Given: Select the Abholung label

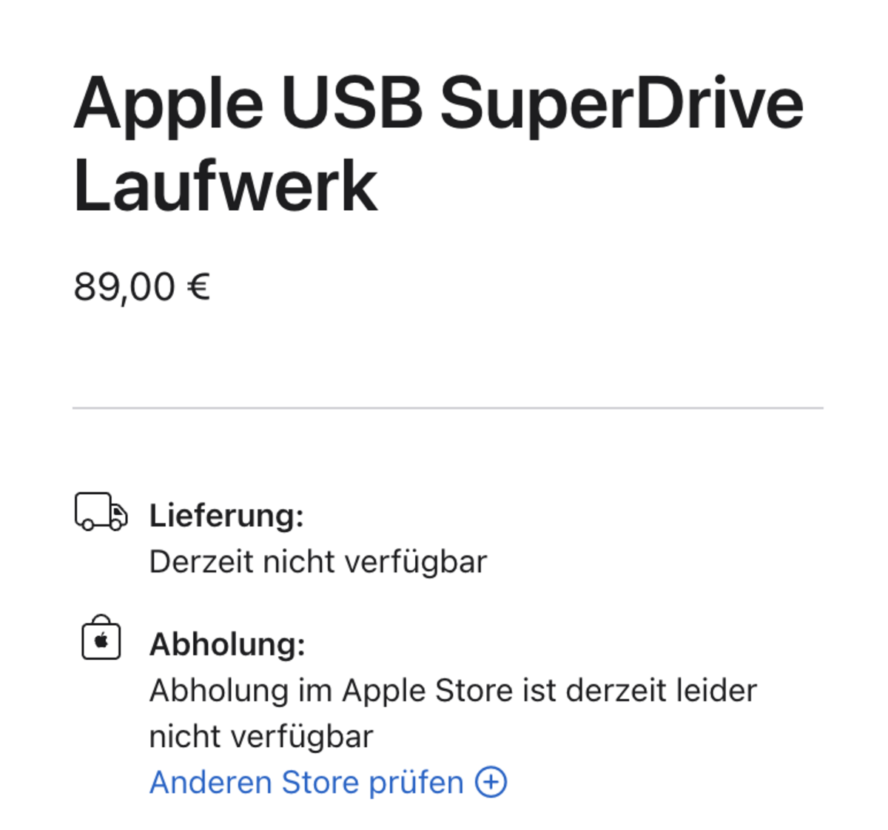Looking at the screenshot, I should (227, 644).
